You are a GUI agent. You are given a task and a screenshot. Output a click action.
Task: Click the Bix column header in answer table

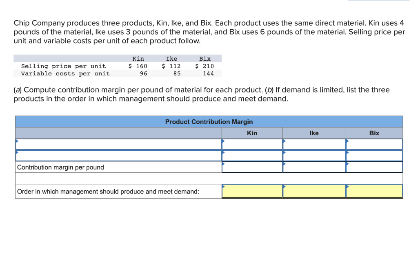tap(374, 133)
